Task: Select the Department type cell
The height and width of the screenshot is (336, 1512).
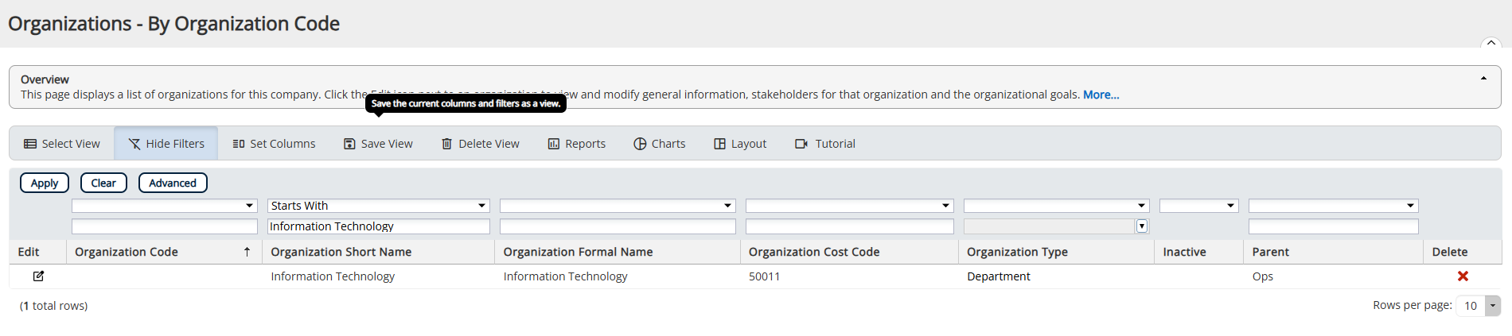Action: (x=999, y=276)
